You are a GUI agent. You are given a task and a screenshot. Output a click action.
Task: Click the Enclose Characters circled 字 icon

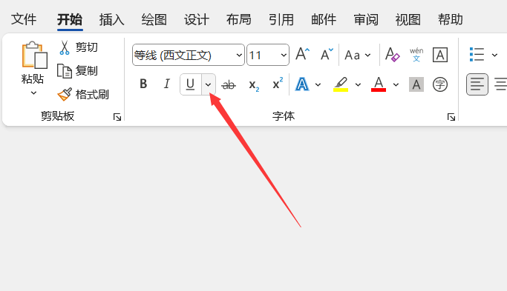pos(440,84)
